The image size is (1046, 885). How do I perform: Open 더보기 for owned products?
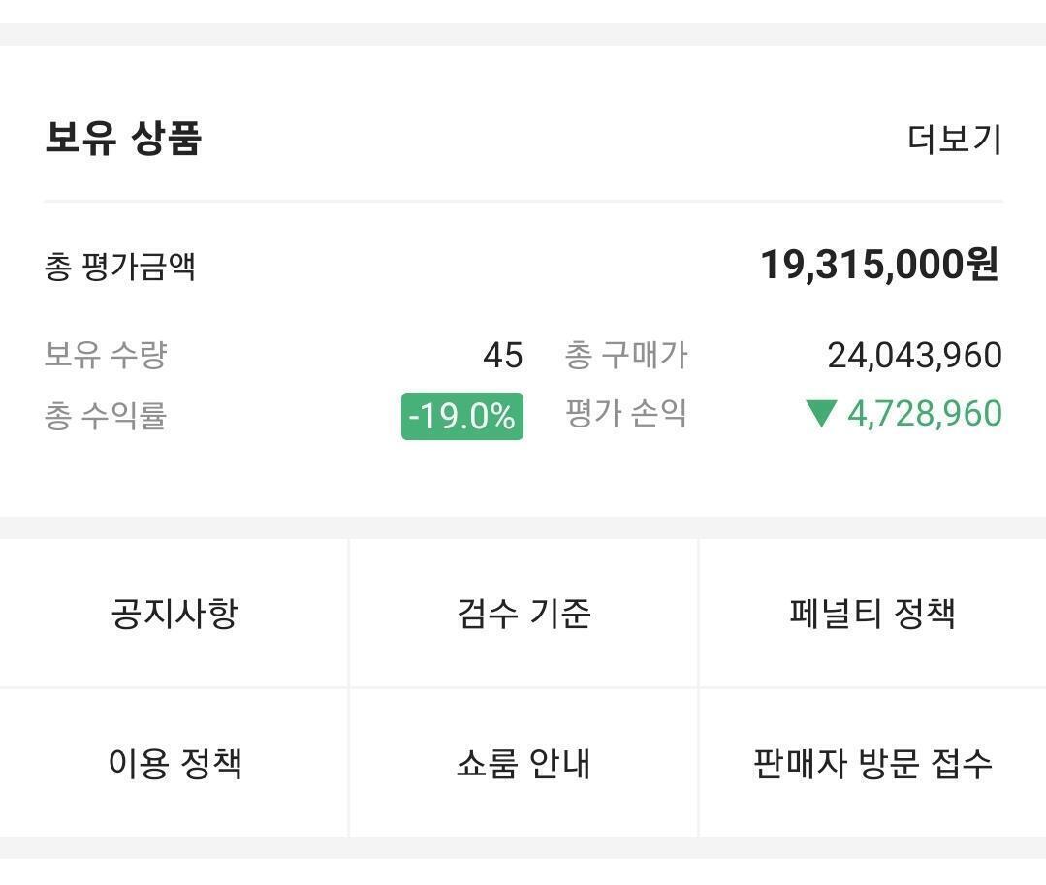(954, 140)
